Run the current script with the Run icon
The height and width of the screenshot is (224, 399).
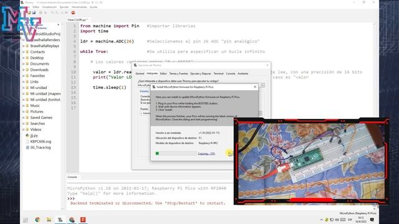(x=41, y=12)
